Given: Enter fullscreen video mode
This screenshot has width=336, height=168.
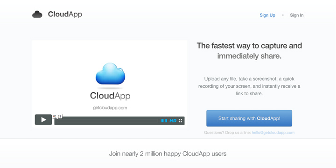Looking at the screenshot, I should pyautogui.click(x=181, y=121).
